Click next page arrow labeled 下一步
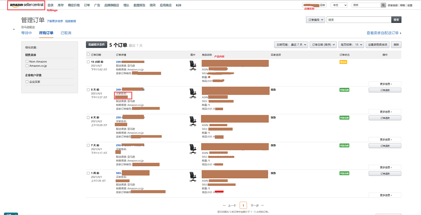Viewport: 421px width, 215px height. pos(257,205)
